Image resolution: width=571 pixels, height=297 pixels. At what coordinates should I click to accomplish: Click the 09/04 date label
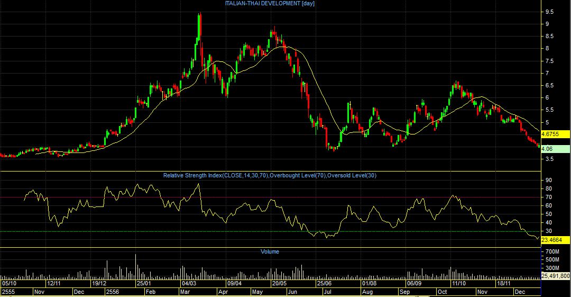[x=234, y=284]
